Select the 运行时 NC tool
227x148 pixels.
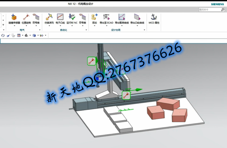[72, 18]
